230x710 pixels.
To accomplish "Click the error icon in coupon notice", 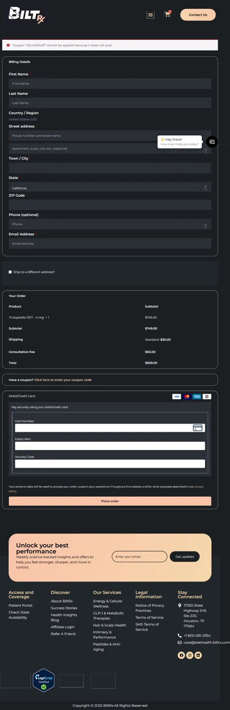I will [x=8, y=45].
